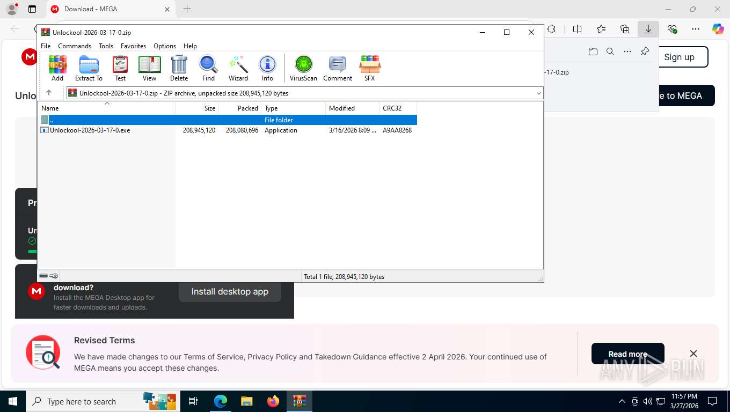Click the Extract To toolbar icon
The height and width of the screenshot is (412, 730).
pos(89,68)
